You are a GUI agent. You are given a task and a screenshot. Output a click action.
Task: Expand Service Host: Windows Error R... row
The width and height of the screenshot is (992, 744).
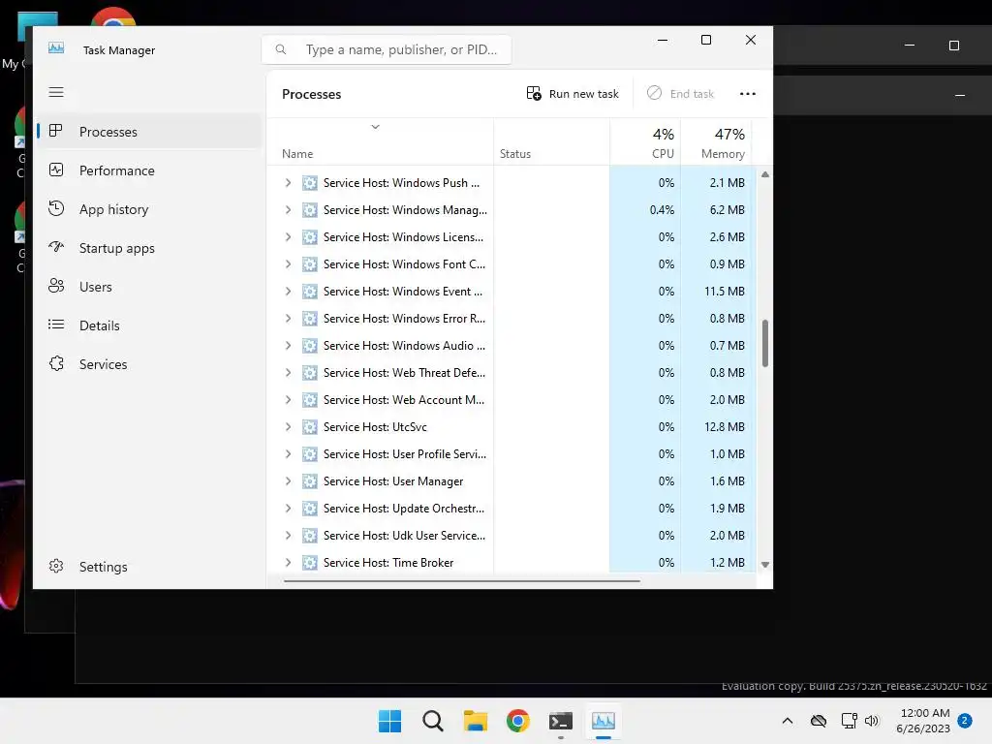click(288, 318)
